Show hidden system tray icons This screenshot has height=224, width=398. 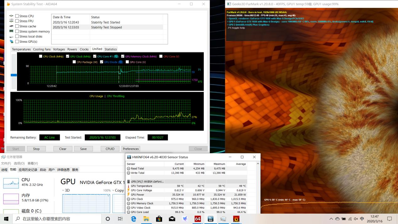pos(331,219)
